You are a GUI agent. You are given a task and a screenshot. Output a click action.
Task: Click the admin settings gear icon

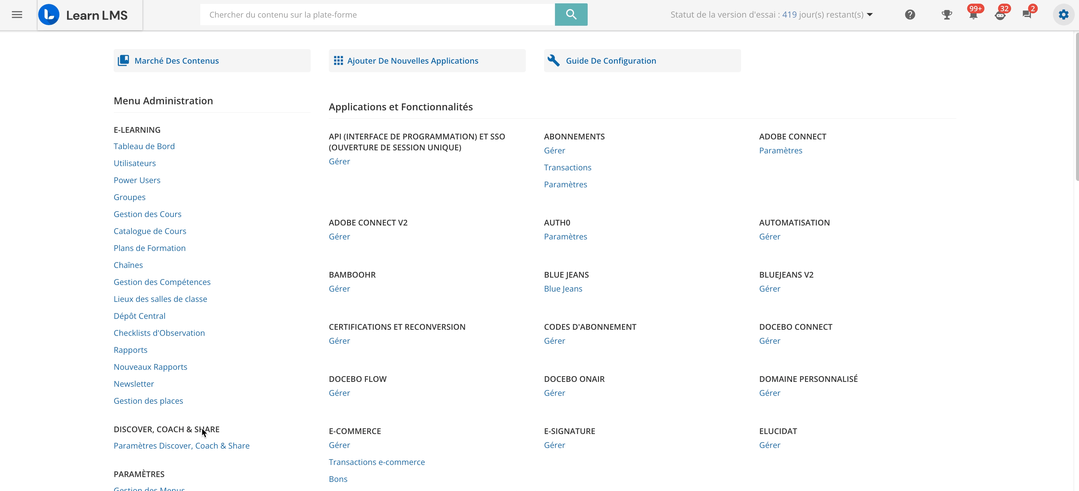1064,15
